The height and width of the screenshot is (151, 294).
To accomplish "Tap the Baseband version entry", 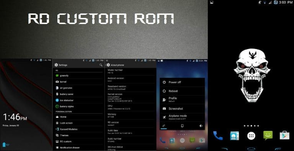I will coord(131,88).
